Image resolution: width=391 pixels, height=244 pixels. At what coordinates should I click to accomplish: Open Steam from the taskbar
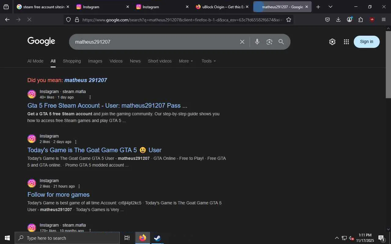click(157, 238)
